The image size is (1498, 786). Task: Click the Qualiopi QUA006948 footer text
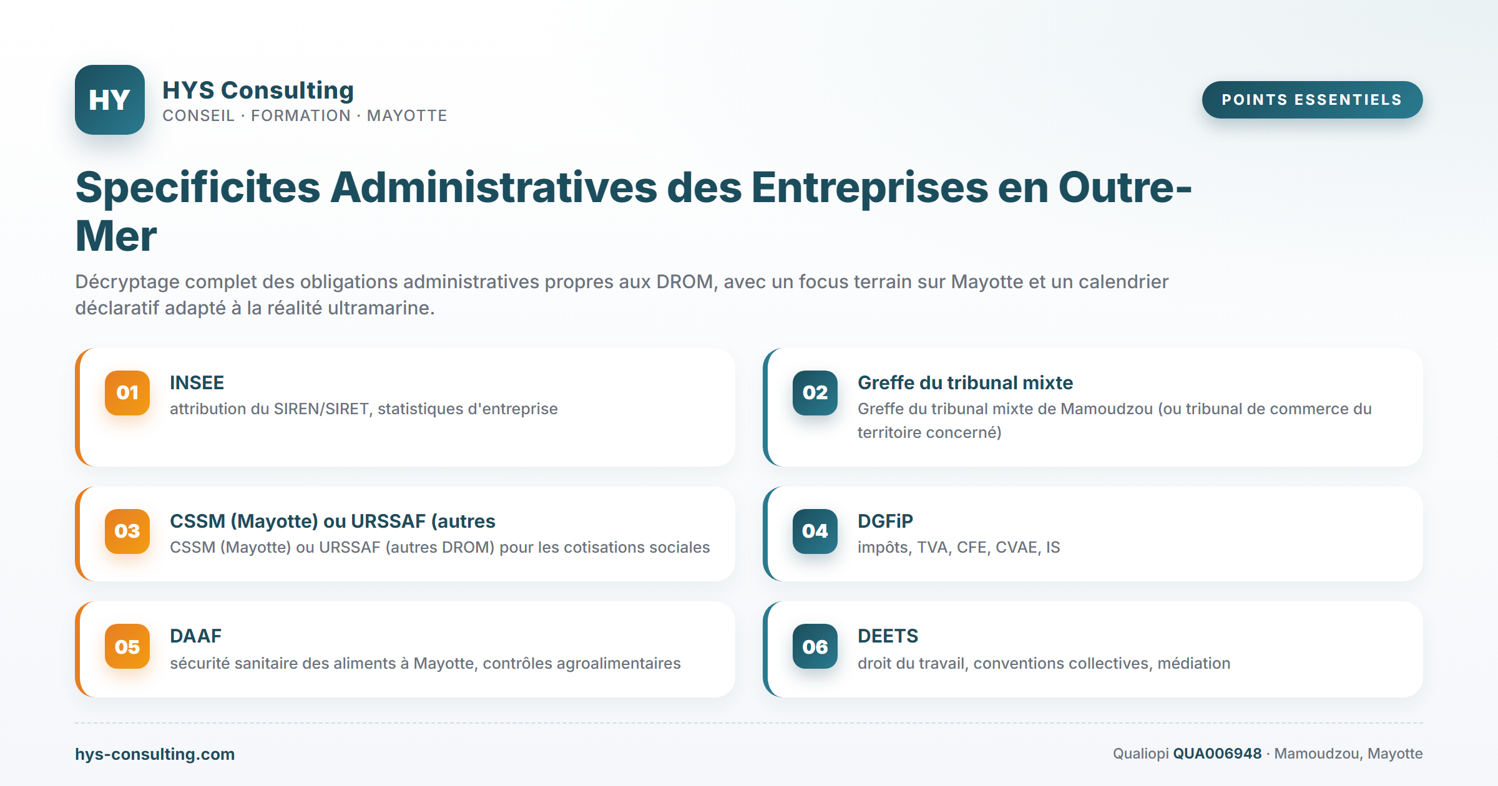[x=1267, y=754]
